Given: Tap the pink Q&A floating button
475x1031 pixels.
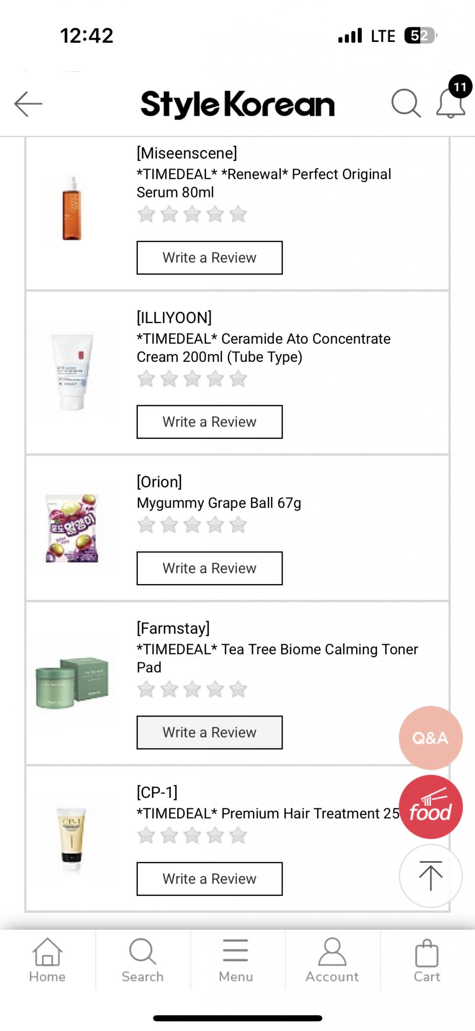Looking at the screenshot, I should coord(430,738).
